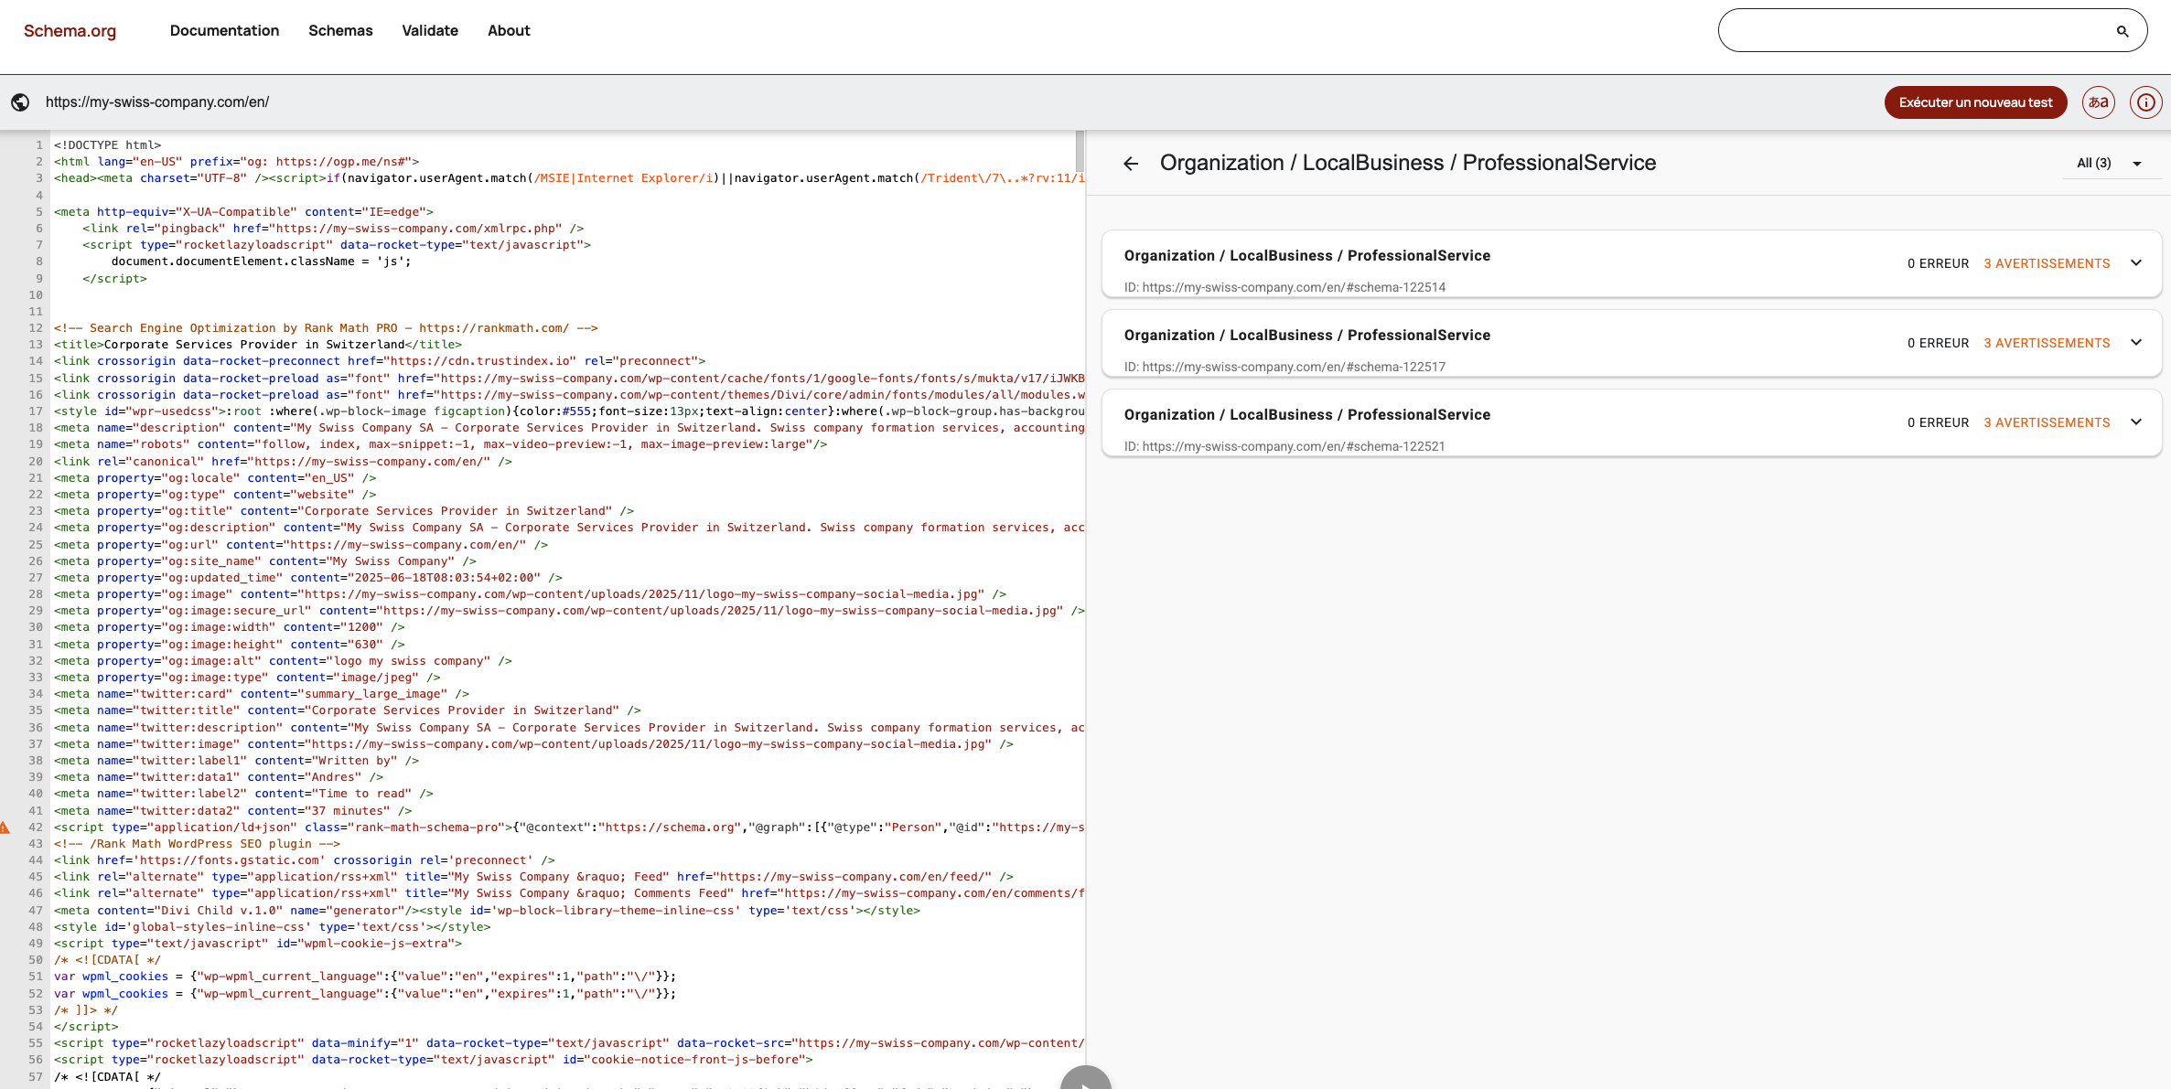This screenshot has height=1089, width=2171.
Task: Open the language selector icon
Action: pyautogui.click(x=2099, y=102)
